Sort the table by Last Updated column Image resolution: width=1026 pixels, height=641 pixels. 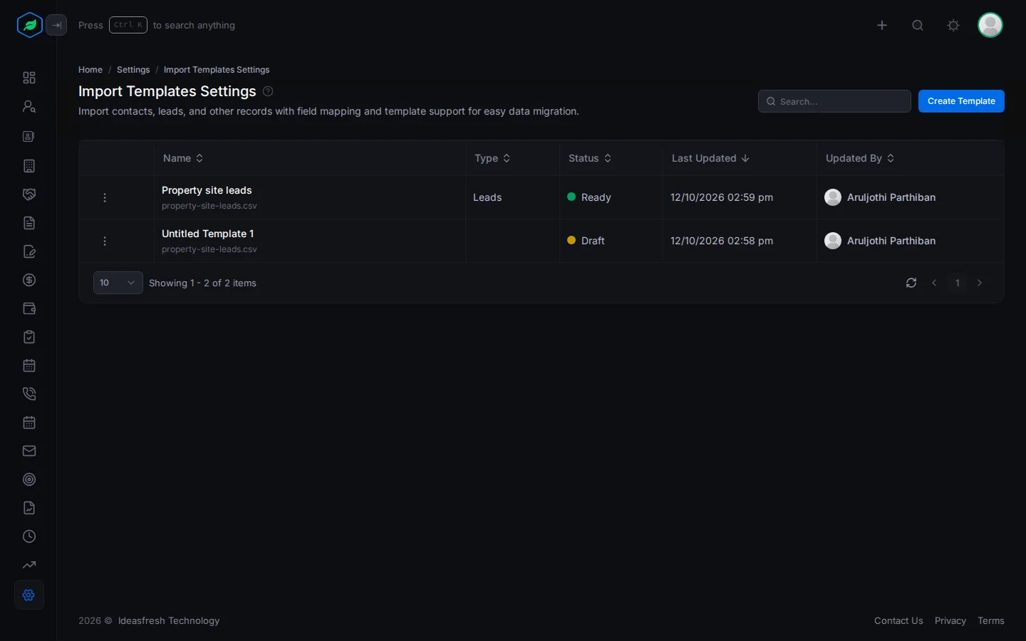[710, 158]
